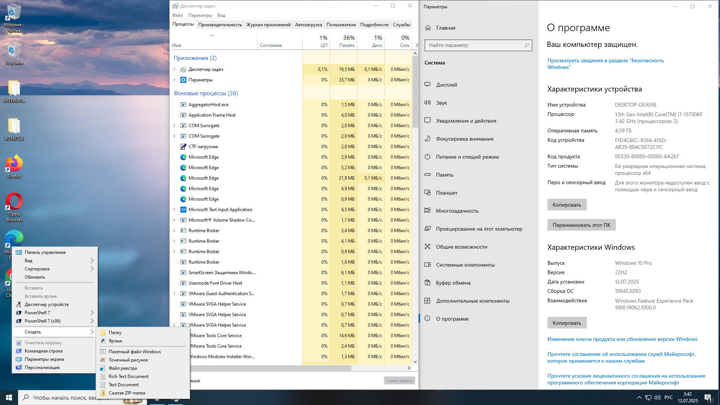Select Панель управления in context menu
Viewport: 720px width, 405px height.
click(55, 252)
